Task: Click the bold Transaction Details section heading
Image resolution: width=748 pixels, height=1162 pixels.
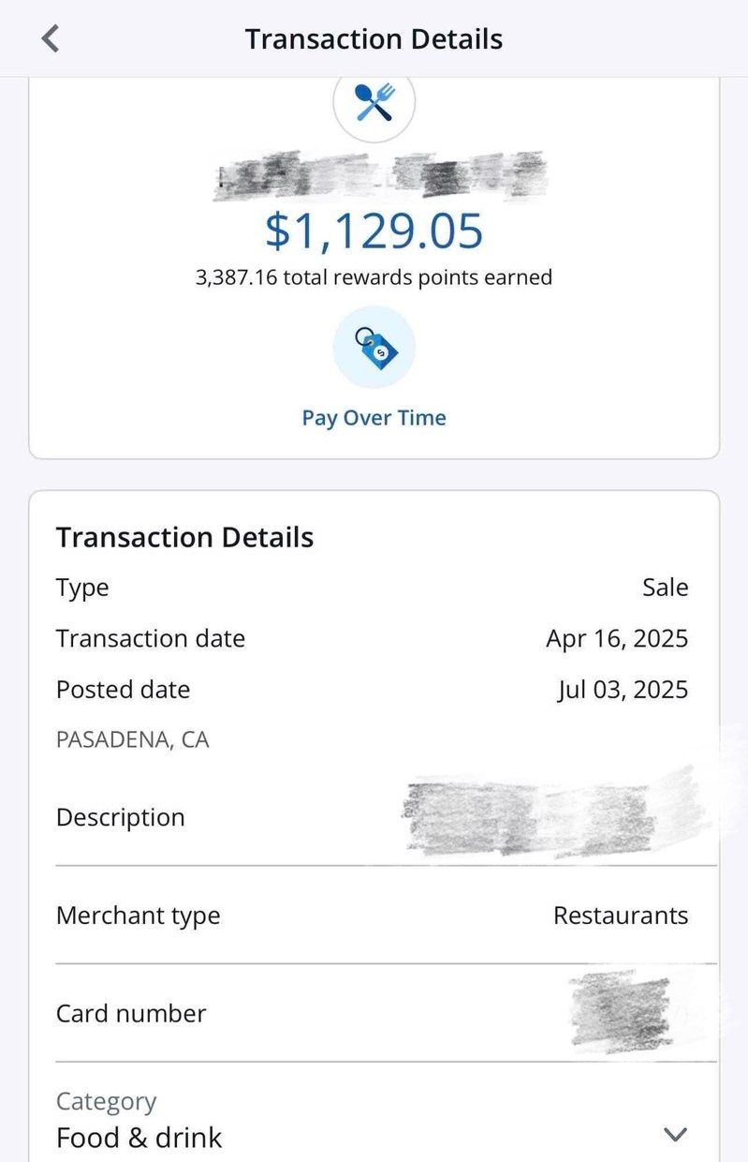Action: (185, 538)
